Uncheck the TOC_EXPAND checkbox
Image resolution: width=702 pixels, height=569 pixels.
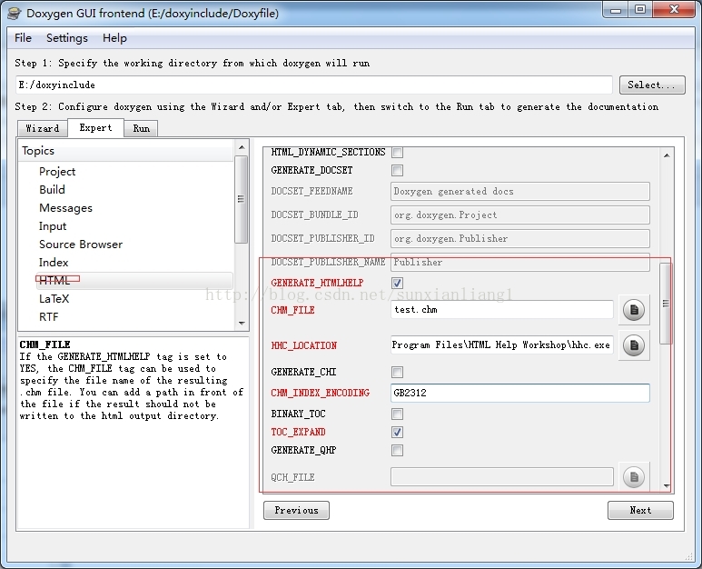(x=397, y=432)
